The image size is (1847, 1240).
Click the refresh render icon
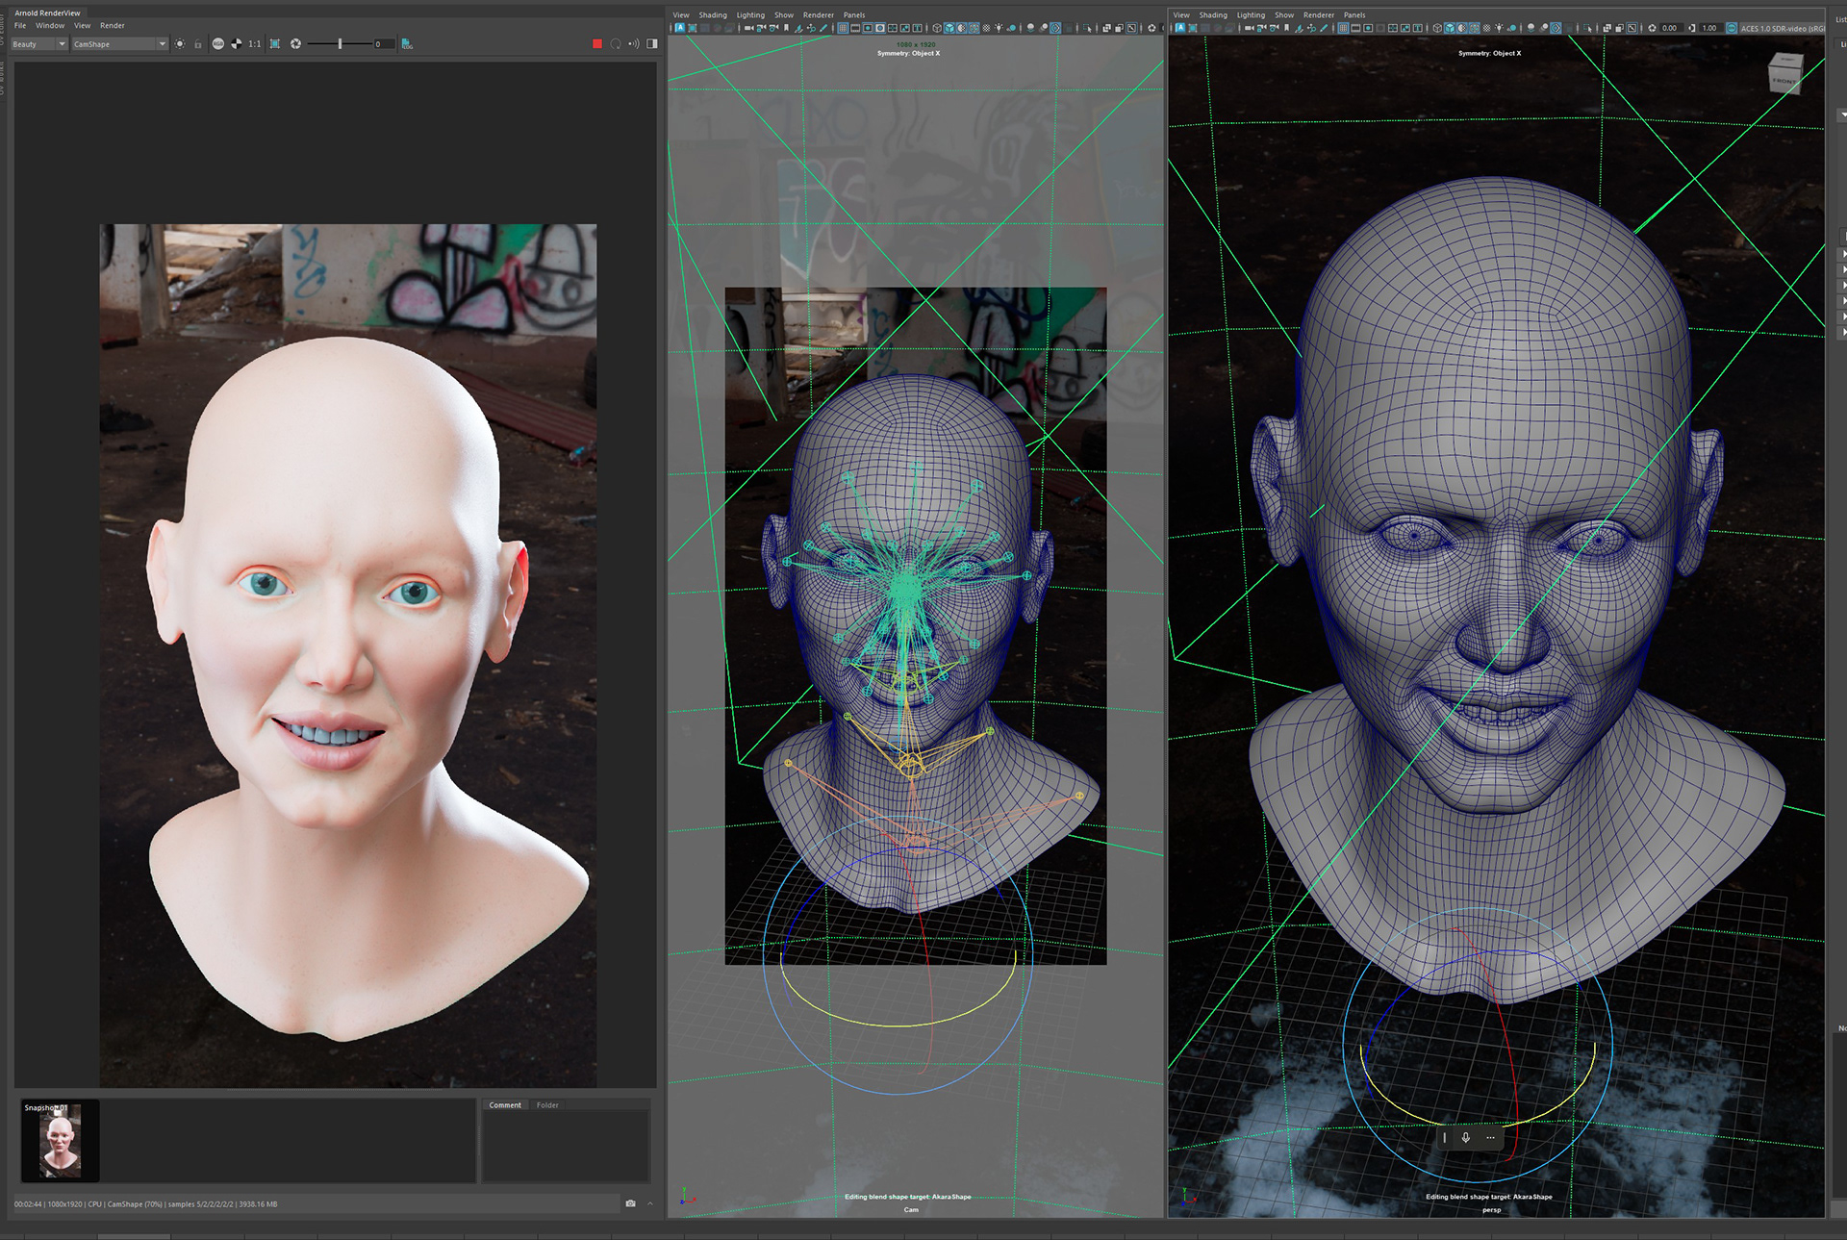[616, 44]
